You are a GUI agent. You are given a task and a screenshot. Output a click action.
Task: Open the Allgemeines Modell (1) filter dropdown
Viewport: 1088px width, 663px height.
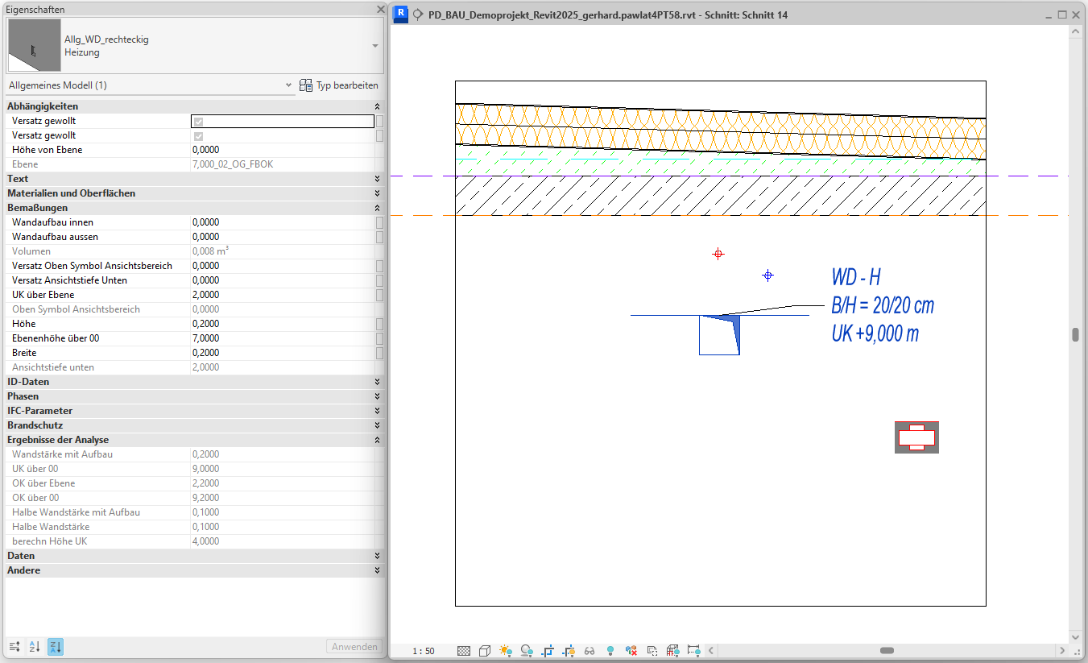click(289, 85)
